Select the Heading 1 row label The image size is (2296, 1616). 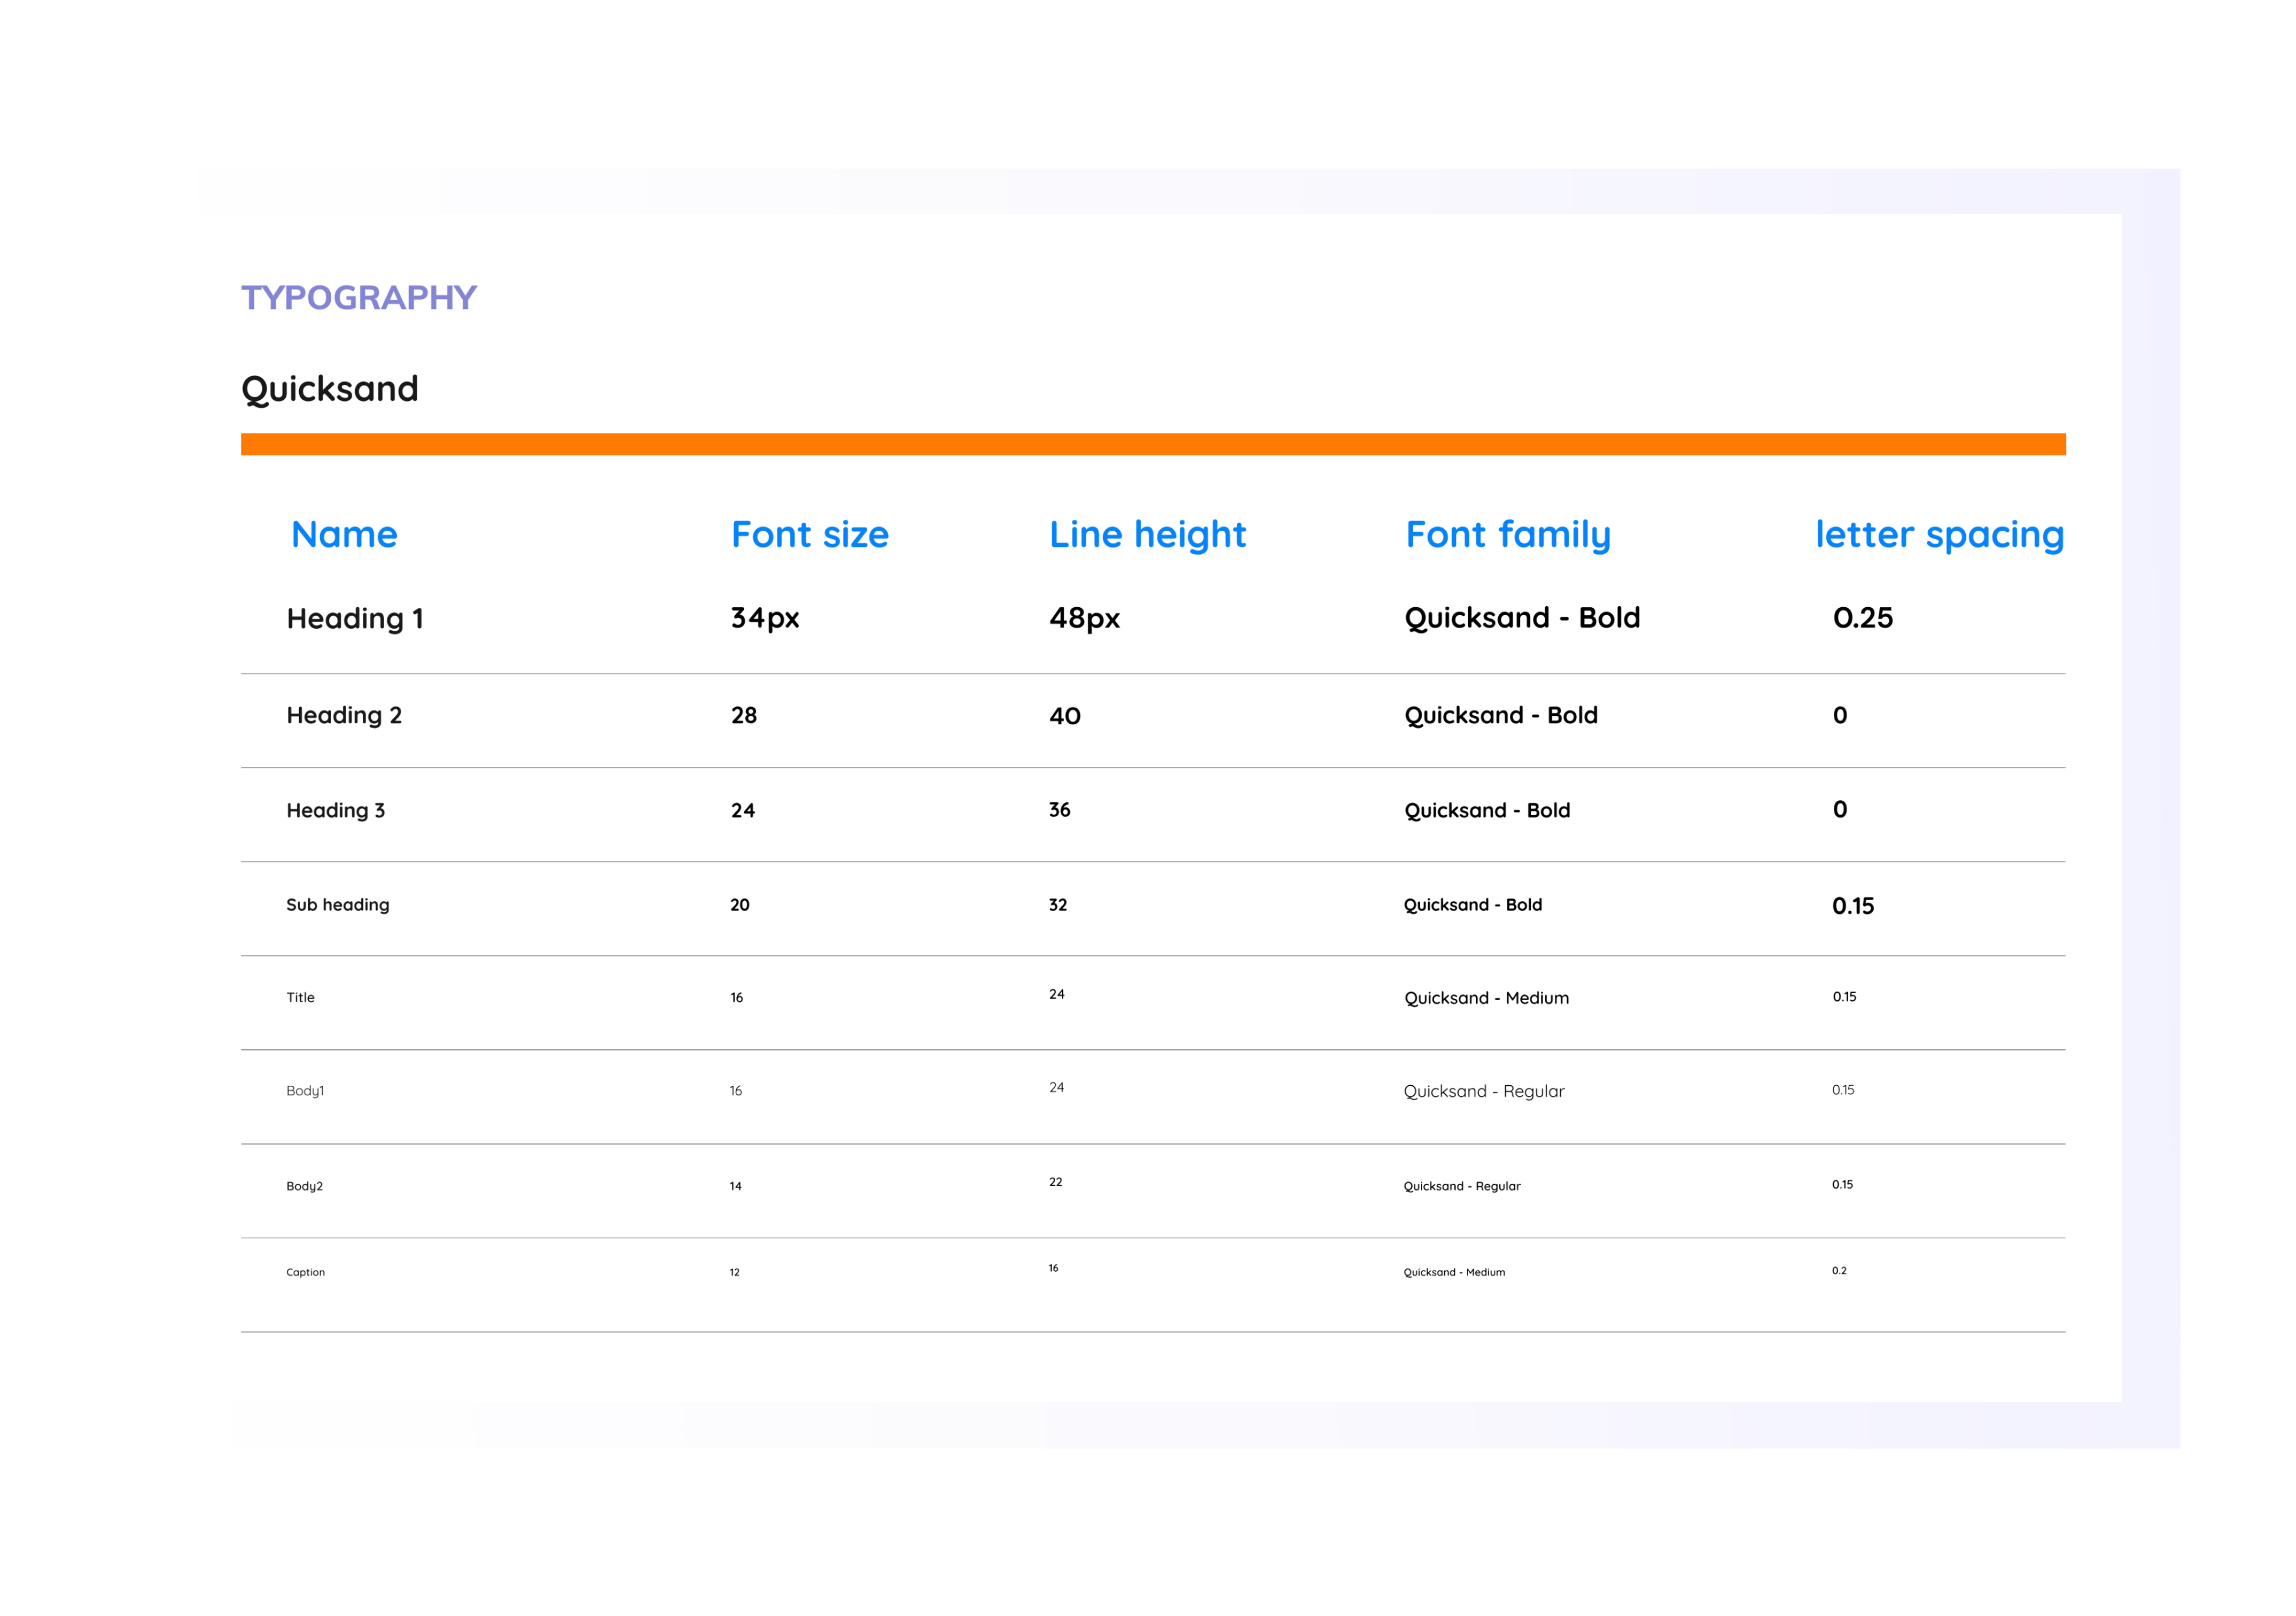(355, 619)
